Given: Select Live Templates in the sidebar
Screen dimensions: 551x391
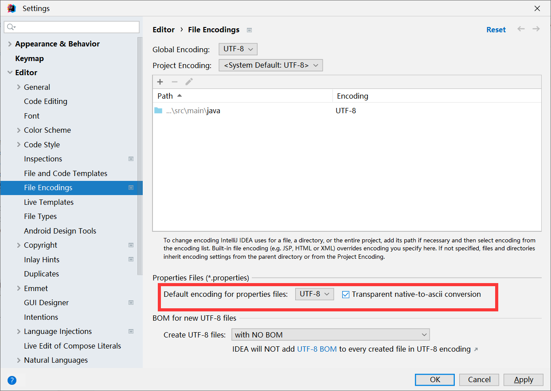Looking at the screenshot, I should coord(49,202).
